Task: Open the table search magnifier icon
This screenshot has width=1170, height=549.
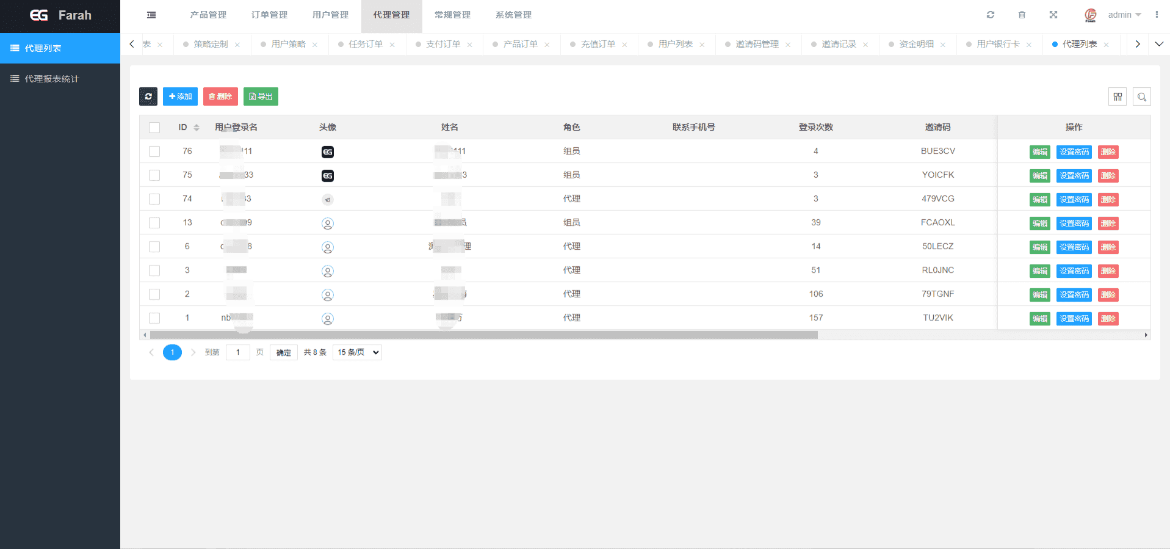Action: [1141, 96]
